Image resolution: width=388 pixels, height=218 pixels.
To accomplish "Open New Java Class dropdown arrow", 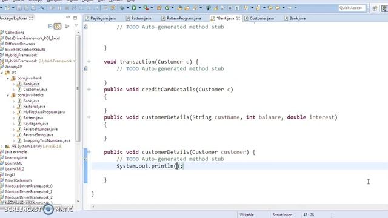I will pyautogui.click(x=173, y=8).
